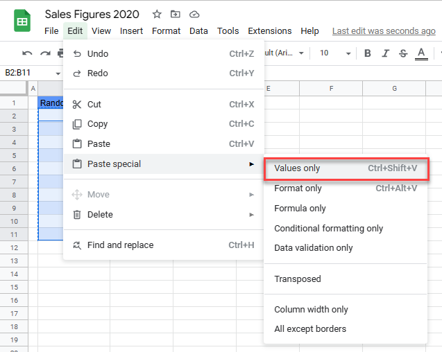Choose Transposed paste option
This screenshot has width=442, height=352.
(298, 279)
